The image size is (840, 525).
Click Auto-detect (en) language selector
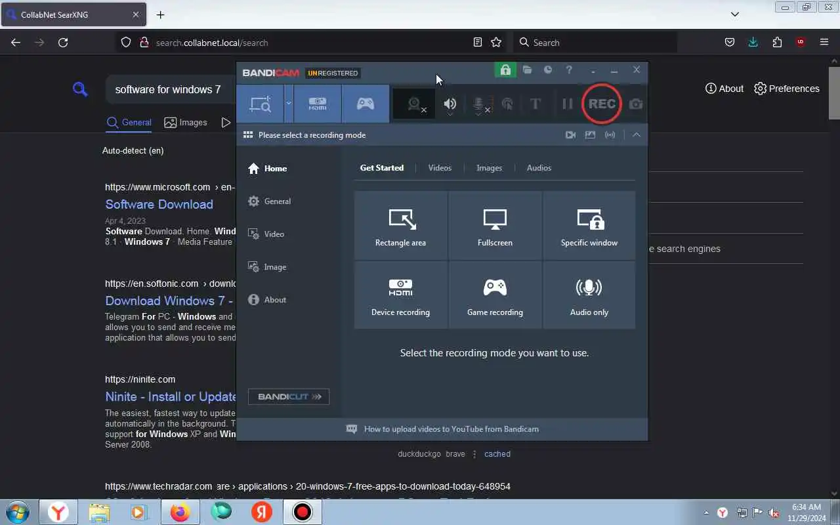point(133,150)
